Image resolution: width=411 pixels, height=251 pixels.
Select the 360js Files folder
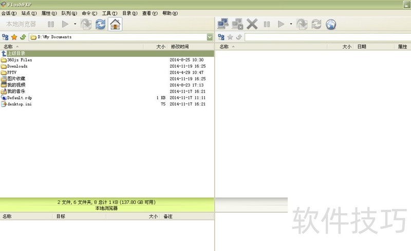click(107, 60)
